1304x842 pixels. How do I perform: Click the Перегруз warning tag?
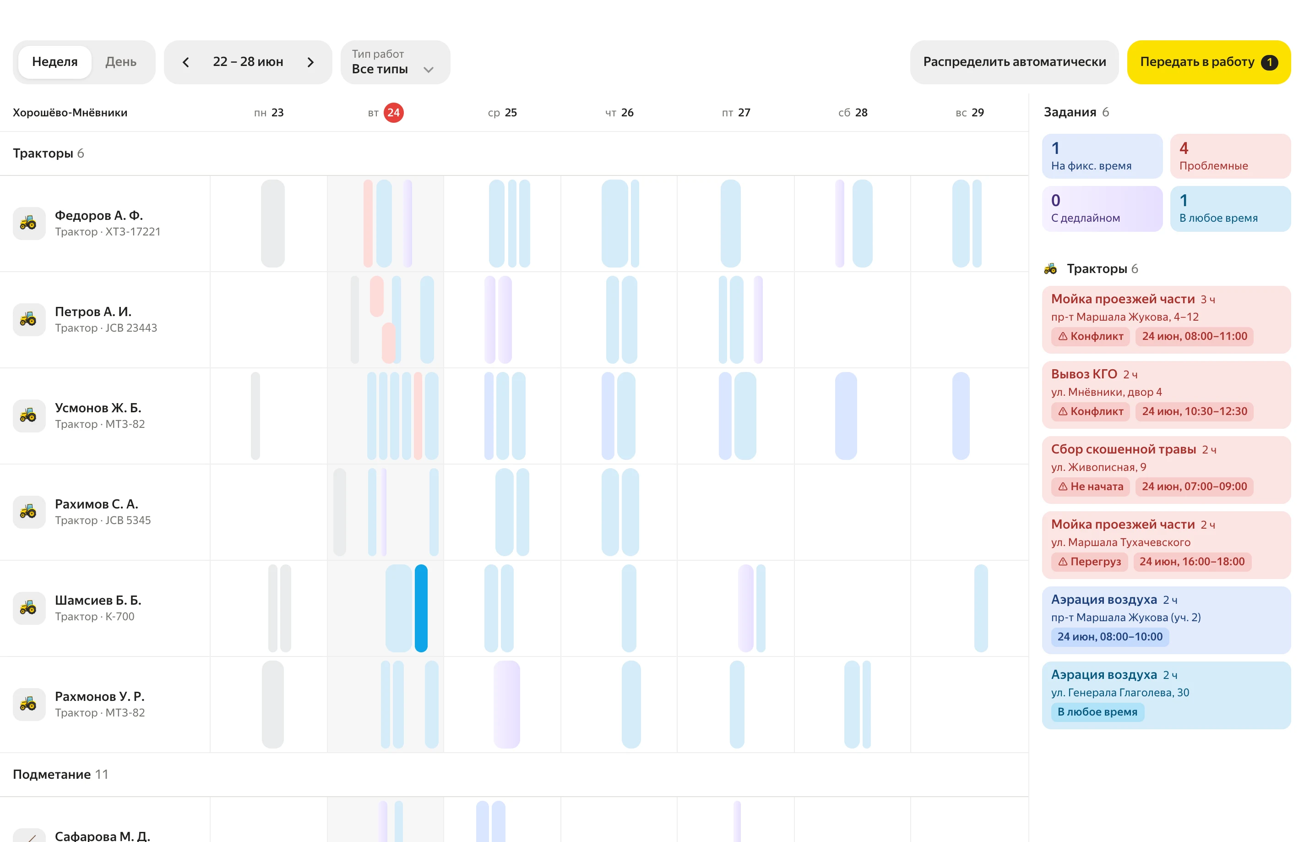[x=1089, y=562]
